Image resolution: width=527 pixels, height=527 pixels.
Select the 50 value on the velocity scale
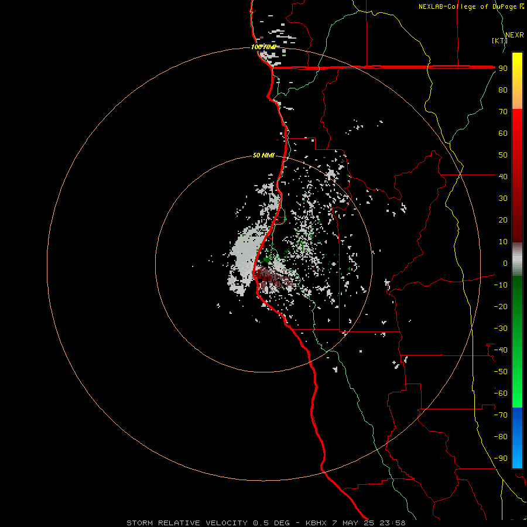(x=503, y=155)
